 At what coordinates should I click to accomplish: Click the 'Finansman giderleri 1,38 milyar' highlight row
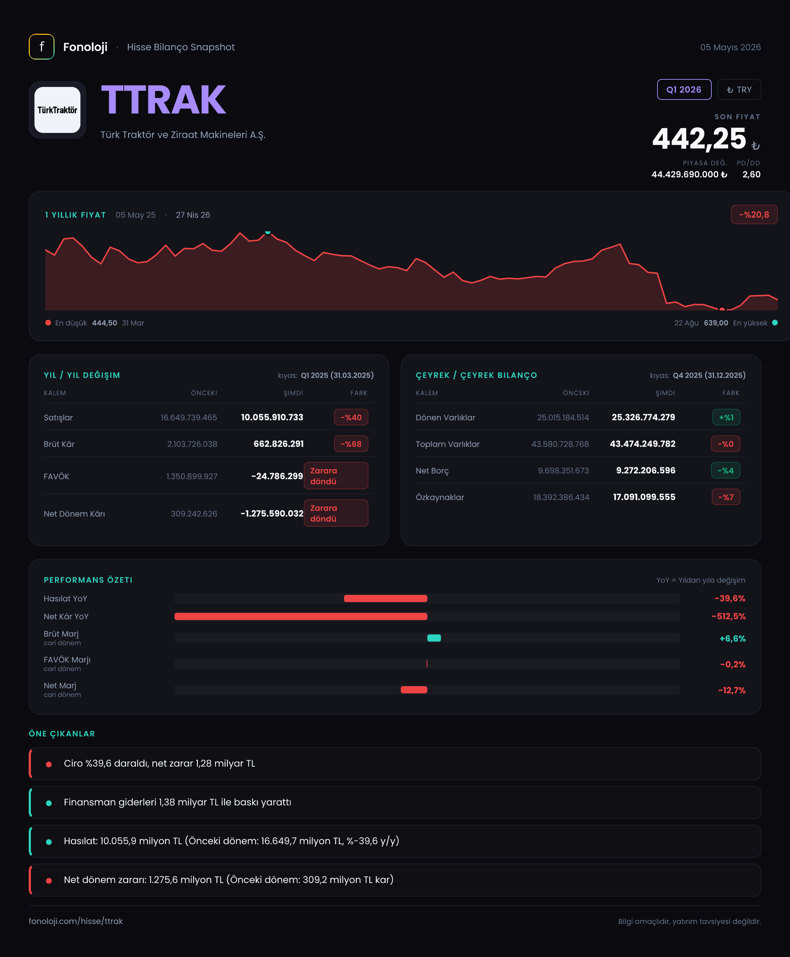pyautogui.click(x=395, y=802)
